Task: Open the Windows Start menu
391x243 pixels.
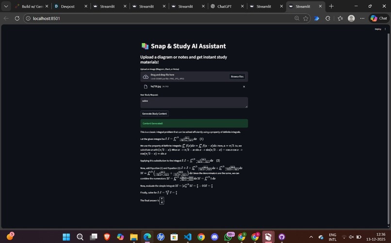Action: coord(66,237)
